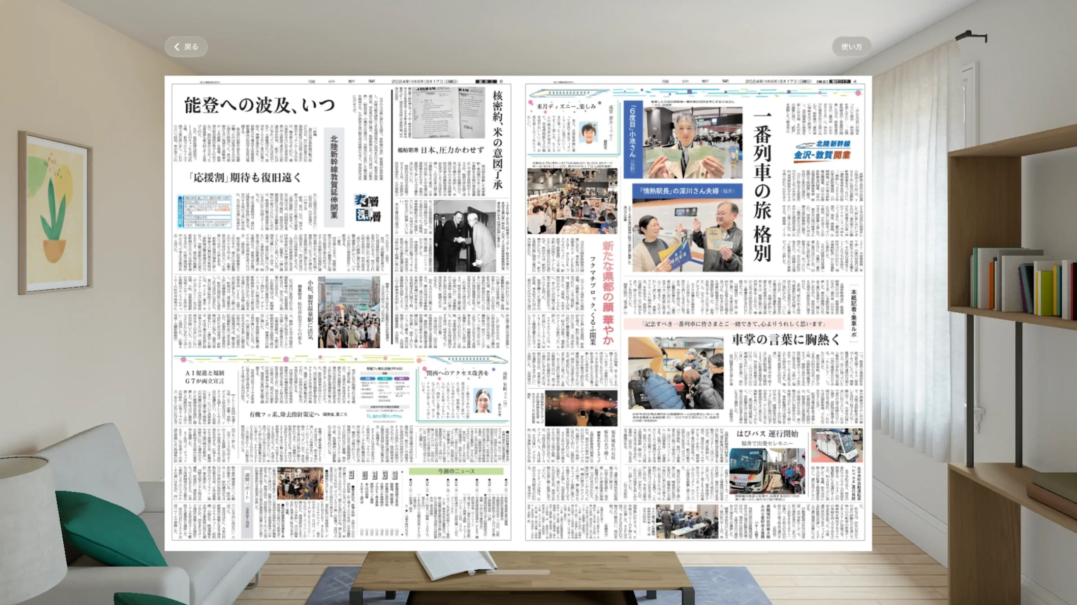The image size is (1077, 605).
Task: Select headline はぴバス 運行開始
Action: (768, 433)
